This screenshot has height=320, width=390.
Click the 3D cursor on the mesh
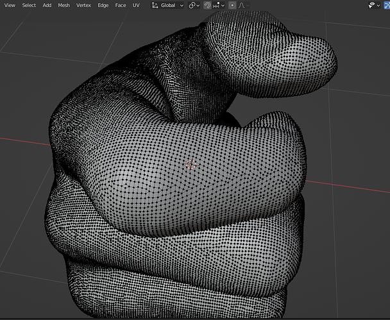pos(191,164)
